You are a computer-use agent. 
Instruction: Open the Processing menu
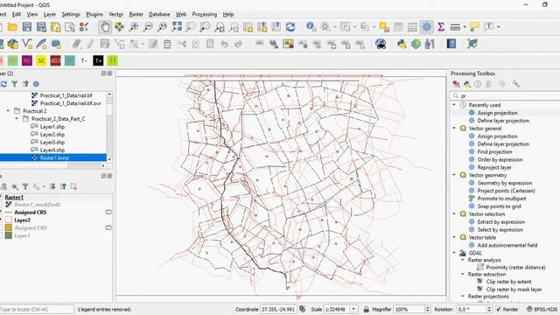tap(204, 14)
